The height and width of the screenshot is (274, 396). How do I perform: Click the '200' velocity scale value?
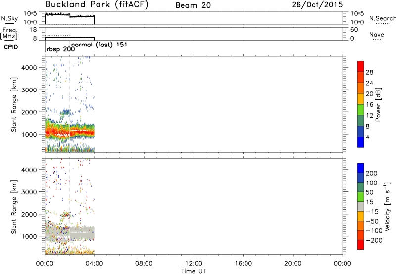[371, 173]
